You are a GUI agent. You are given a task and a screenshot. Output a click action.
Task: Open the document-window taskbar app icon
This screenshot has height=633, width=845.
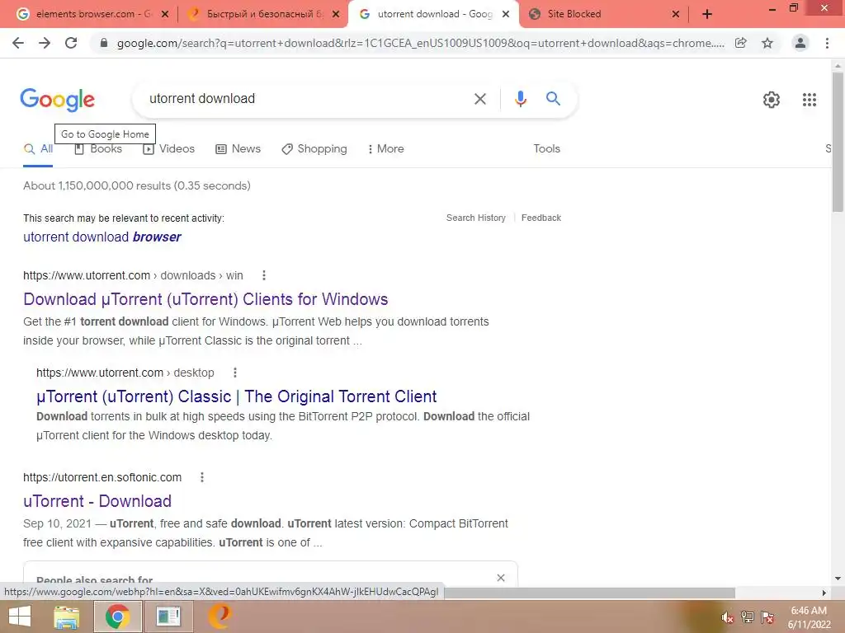pos(168,617)
